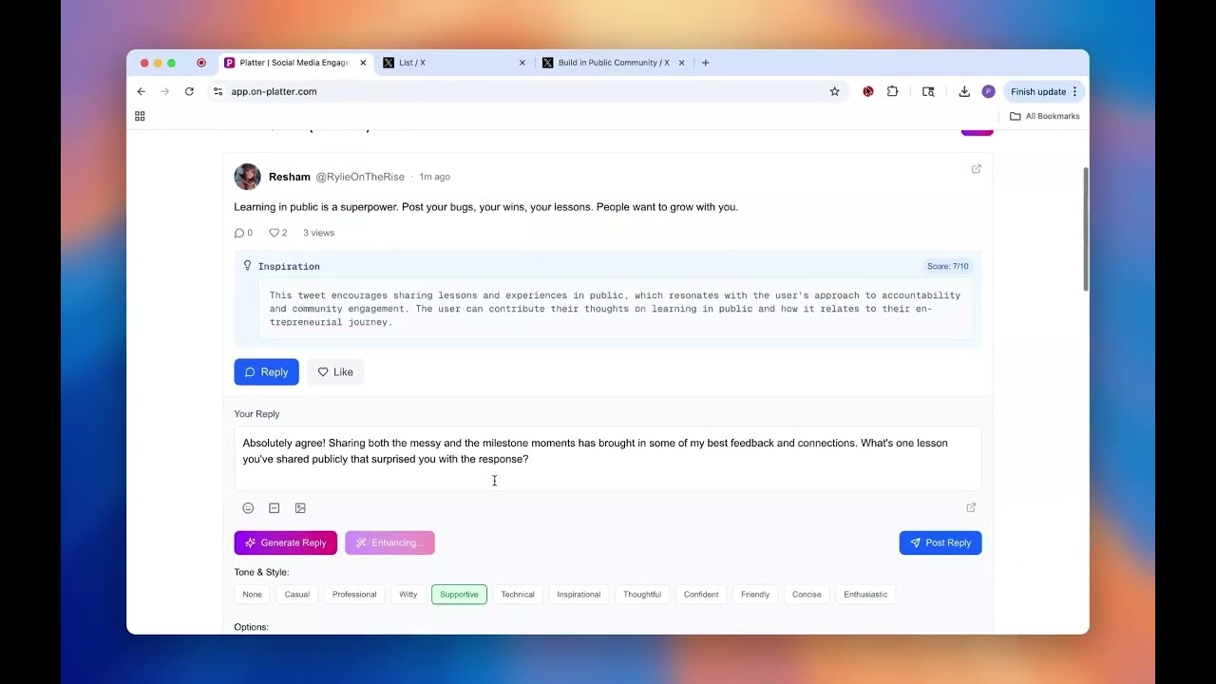
Task: Open Chrome profile avatar
Action: click(988, 91)
